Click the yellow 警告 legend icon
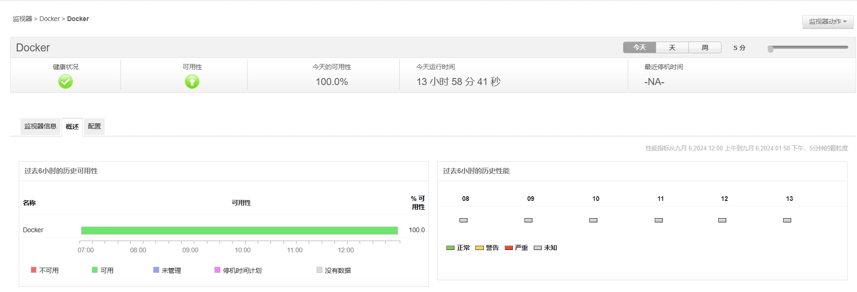857x292 pixels. tap(479, 248)
